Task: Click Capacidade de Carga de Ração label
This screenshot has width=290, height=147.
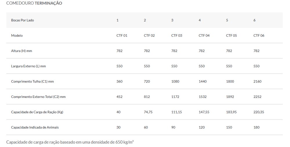Action: coord(37,112)
